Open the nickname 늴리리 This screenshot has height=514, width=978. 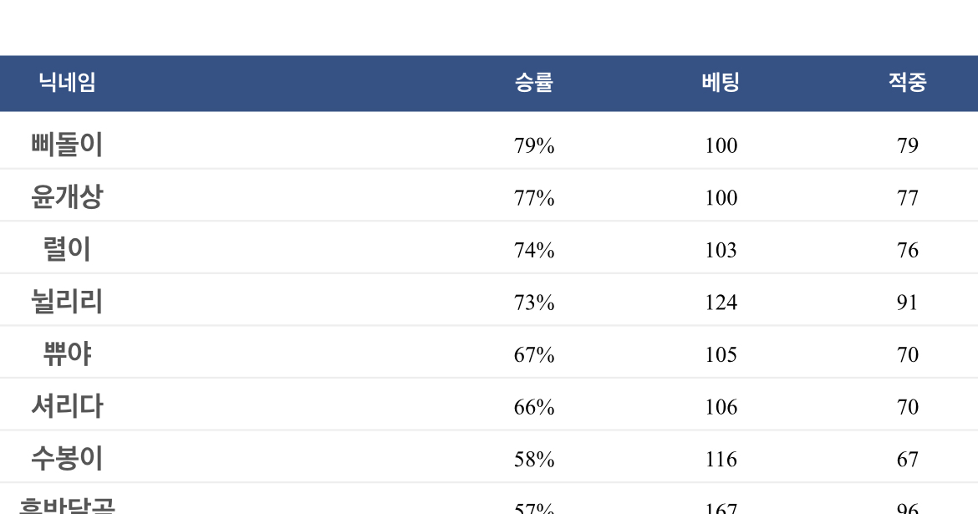[x=67, y=301]
